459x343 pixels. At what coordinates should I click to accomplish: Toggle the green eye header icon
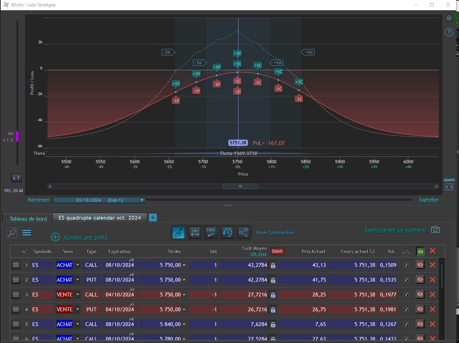point(420,251)
